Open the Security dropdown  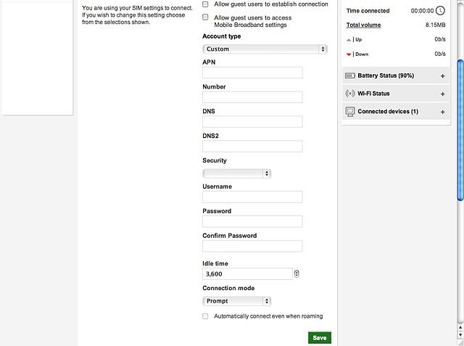[237, 173]
